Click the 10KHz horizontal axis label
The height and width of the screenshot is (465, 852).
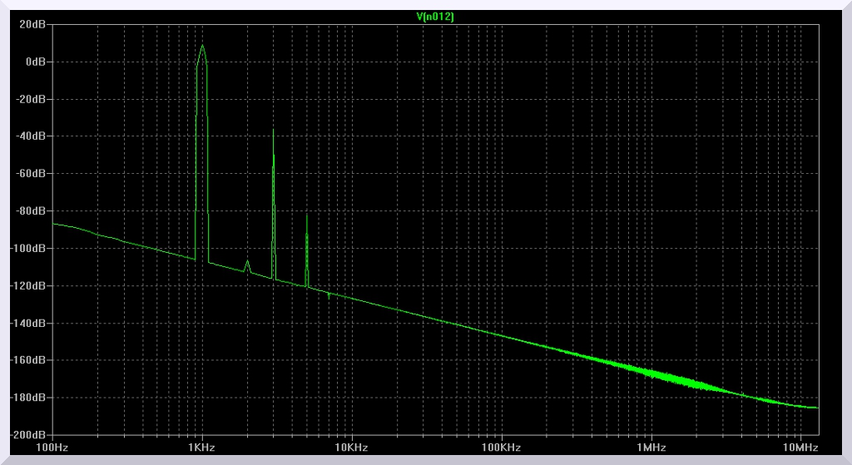pos(351,448)
